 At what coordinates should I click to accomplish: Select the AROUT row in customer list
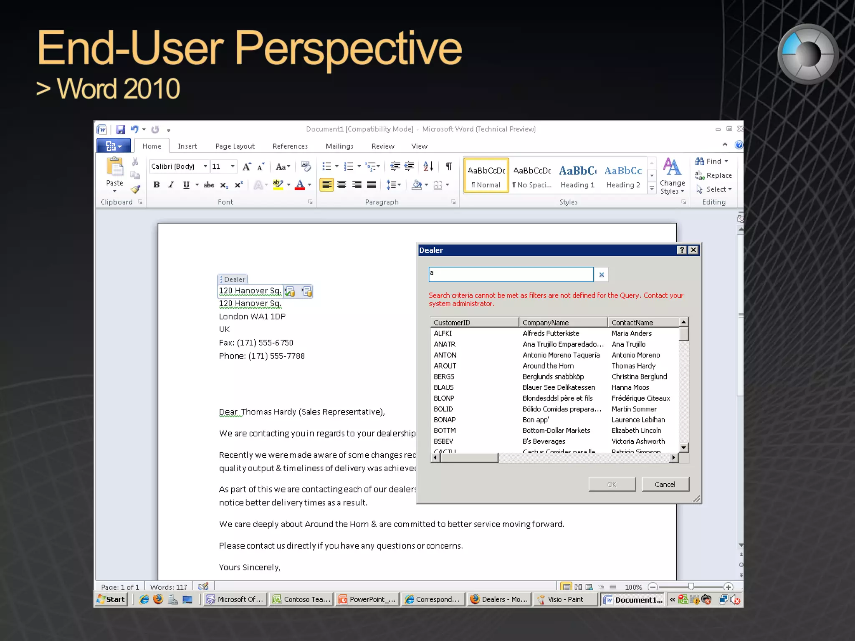coord(445,366)
